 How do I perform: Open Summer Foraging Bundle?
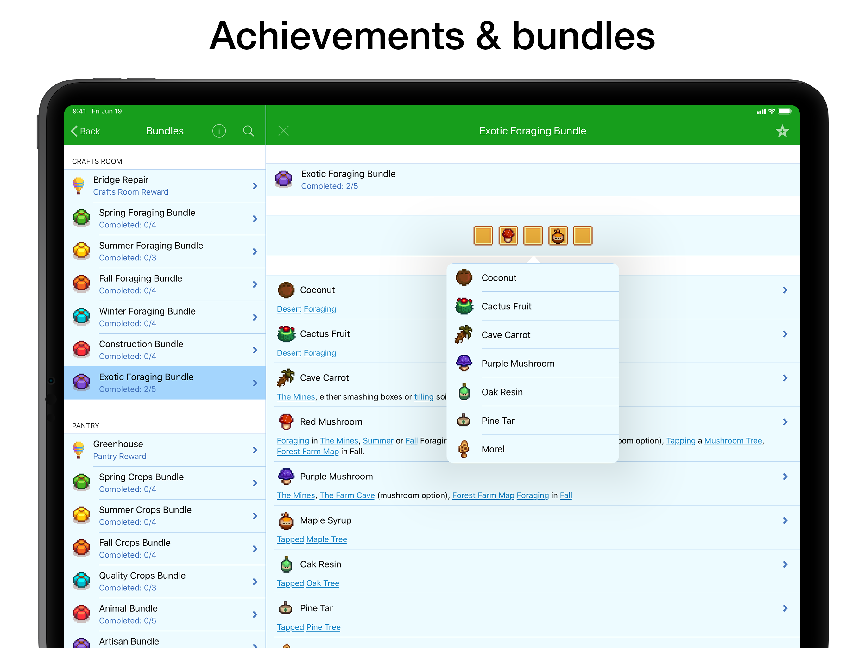pos(165,251)
